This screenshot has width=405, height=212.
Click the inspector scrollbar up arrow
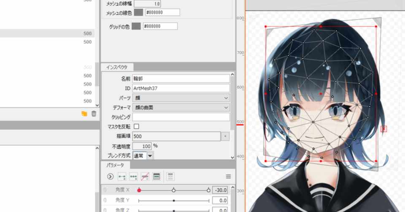coord(232,75)
